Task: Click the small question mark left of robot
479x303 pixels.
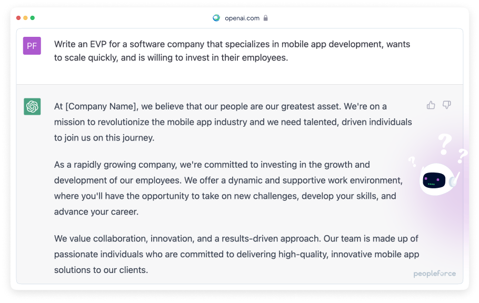Action: click(412, 161)
